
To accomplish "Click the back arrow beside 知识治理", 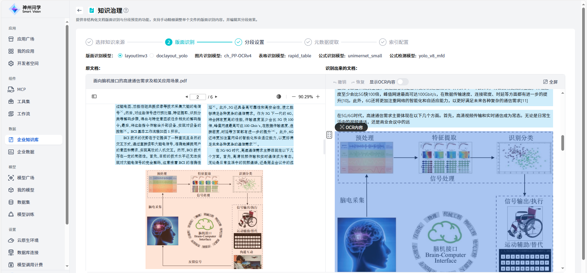I will pyautogui.click(x=79, y=10).
